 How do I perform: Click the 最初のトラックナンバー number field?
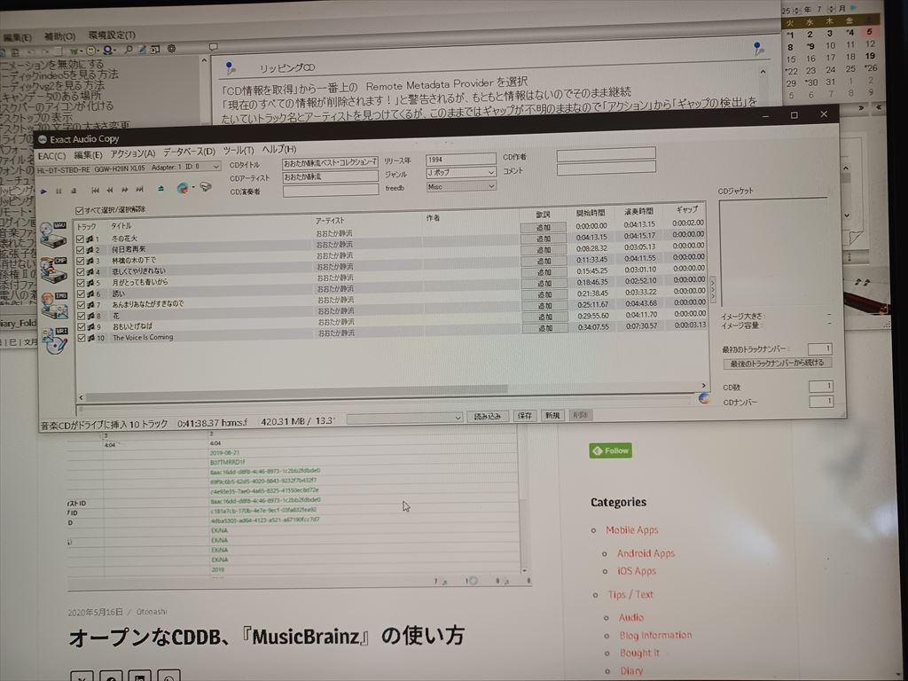click(819, 348)
